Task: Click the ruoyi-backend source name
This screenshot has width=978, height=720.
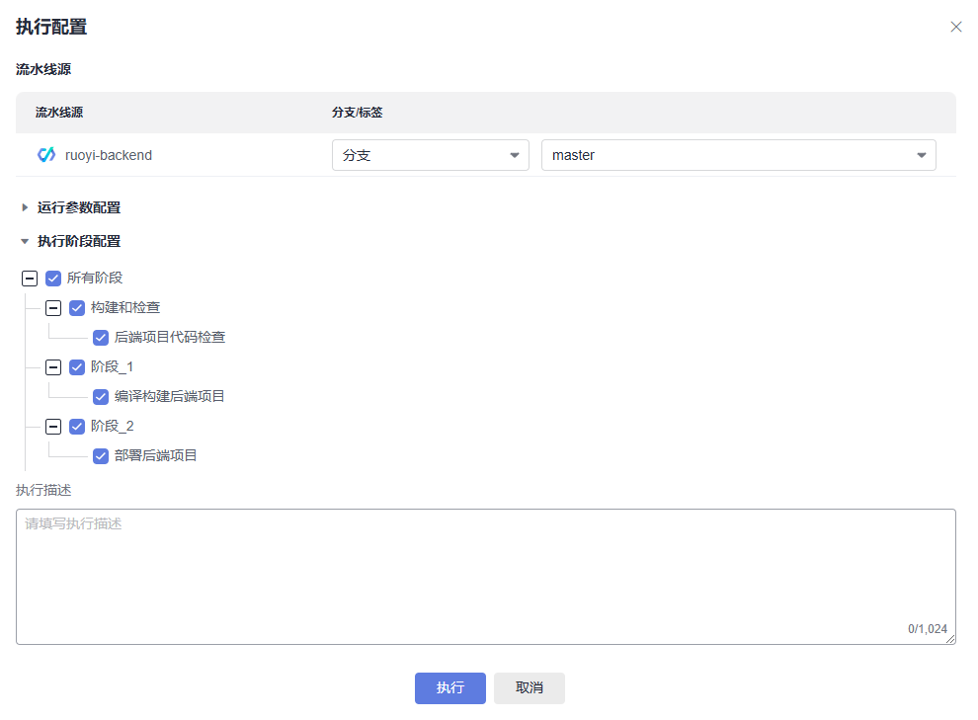Action: pyautogui.click(x=109, y=155)
